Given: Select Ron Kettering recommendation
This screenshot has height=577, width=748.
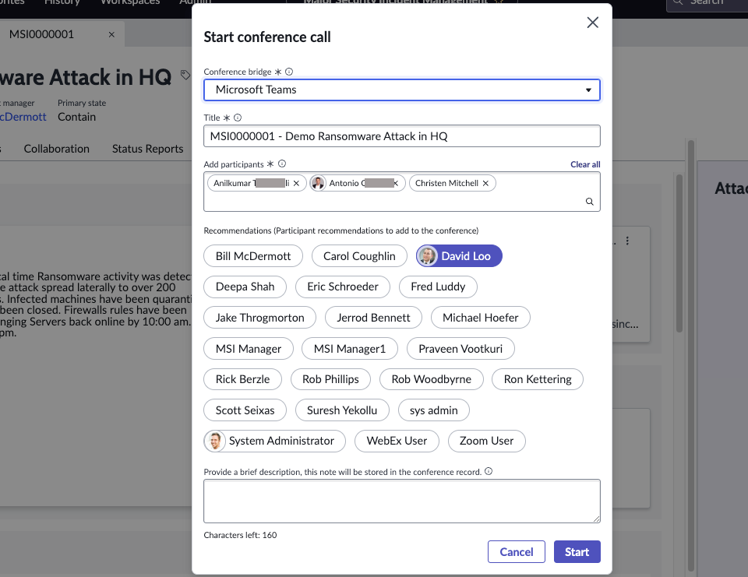Looking at the screenshot, I should [x=538, y=379].
